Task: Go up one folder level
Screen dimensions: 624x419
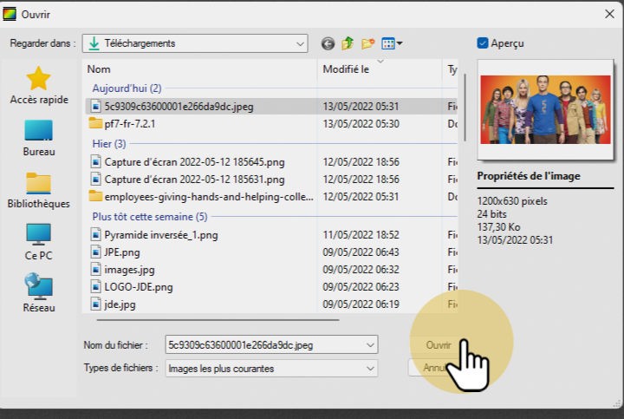Action: coord(348,43)
